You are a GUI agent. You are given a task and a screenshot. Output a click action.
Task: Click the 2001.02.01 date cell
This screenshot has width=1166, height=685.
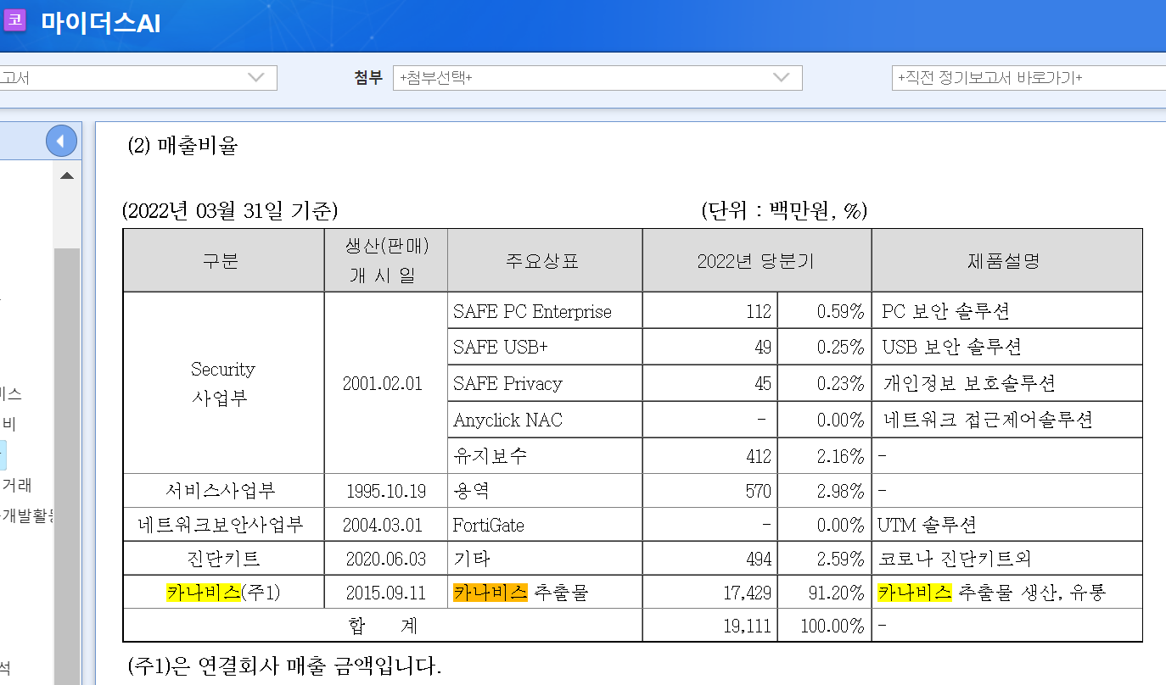click(386, 383)
